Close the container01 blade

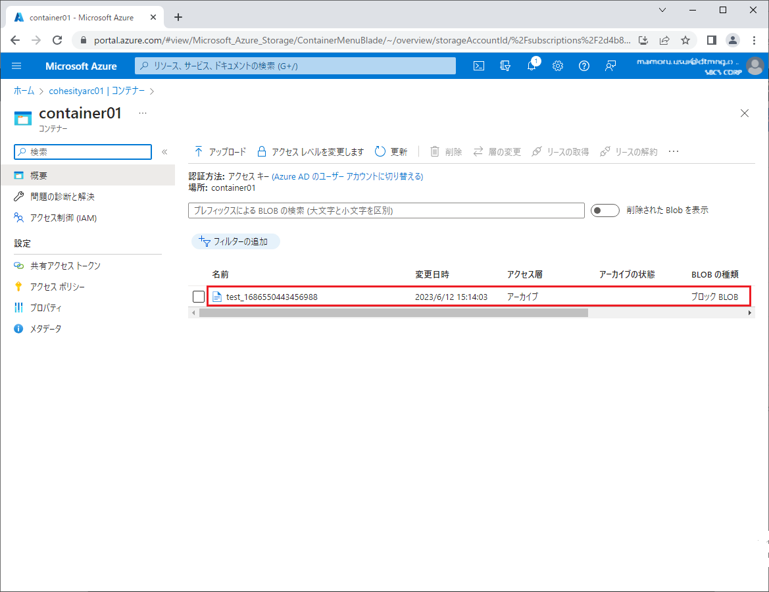click(x=745, y=113)
